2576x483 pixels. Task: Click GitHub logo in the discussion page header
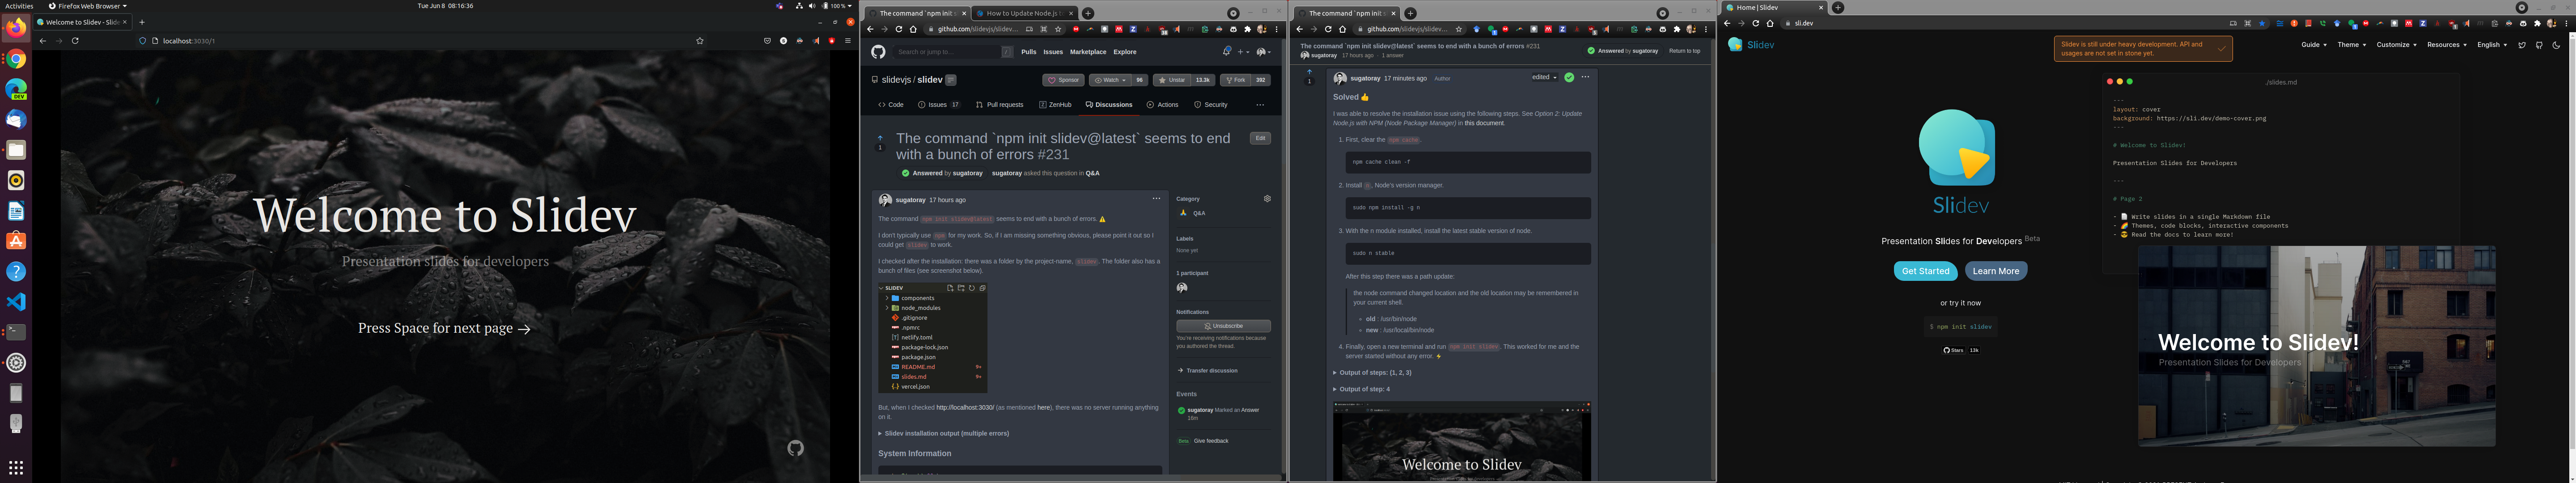[878, 52]
